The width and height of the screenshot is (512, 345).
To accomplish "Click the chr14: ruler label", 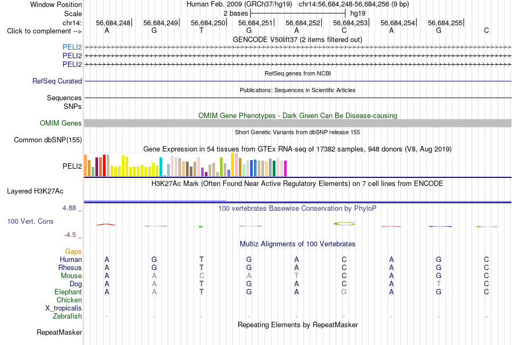I will coord(72,23).
